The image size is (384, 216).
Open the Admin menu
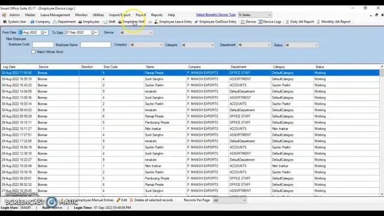(x=14, y=15)
